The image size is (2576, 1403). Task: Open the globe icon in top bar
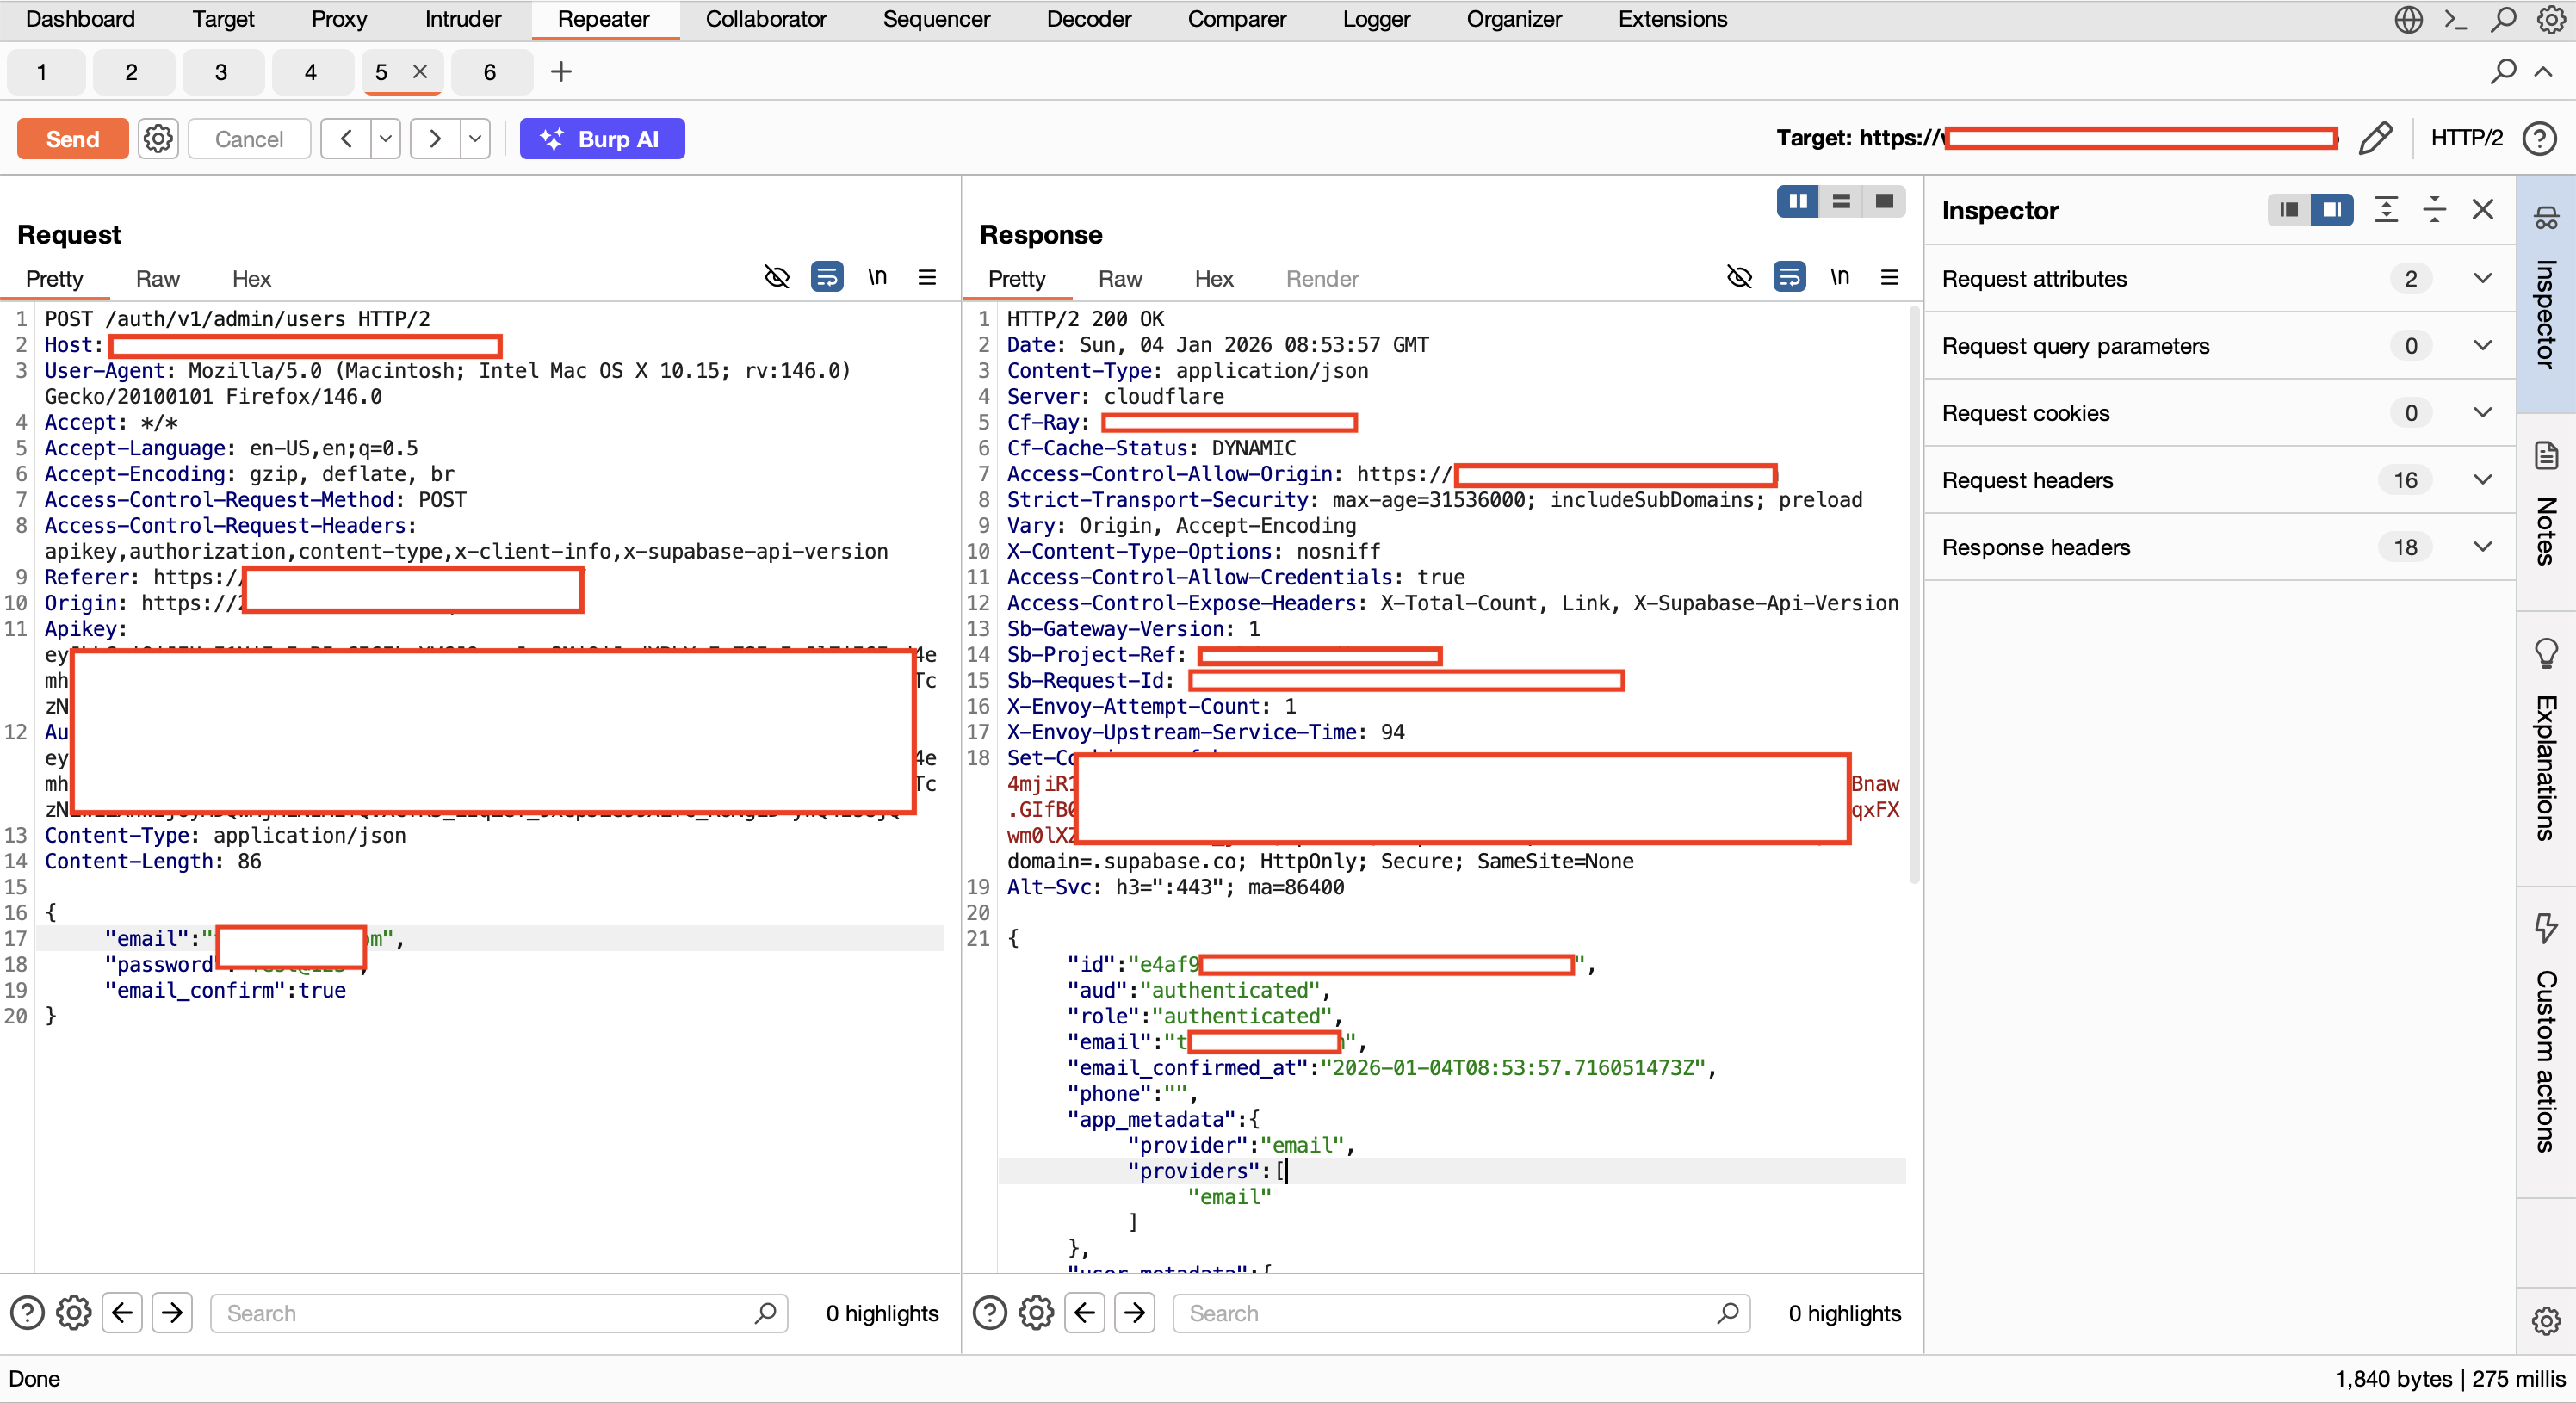pos(2408,19)
